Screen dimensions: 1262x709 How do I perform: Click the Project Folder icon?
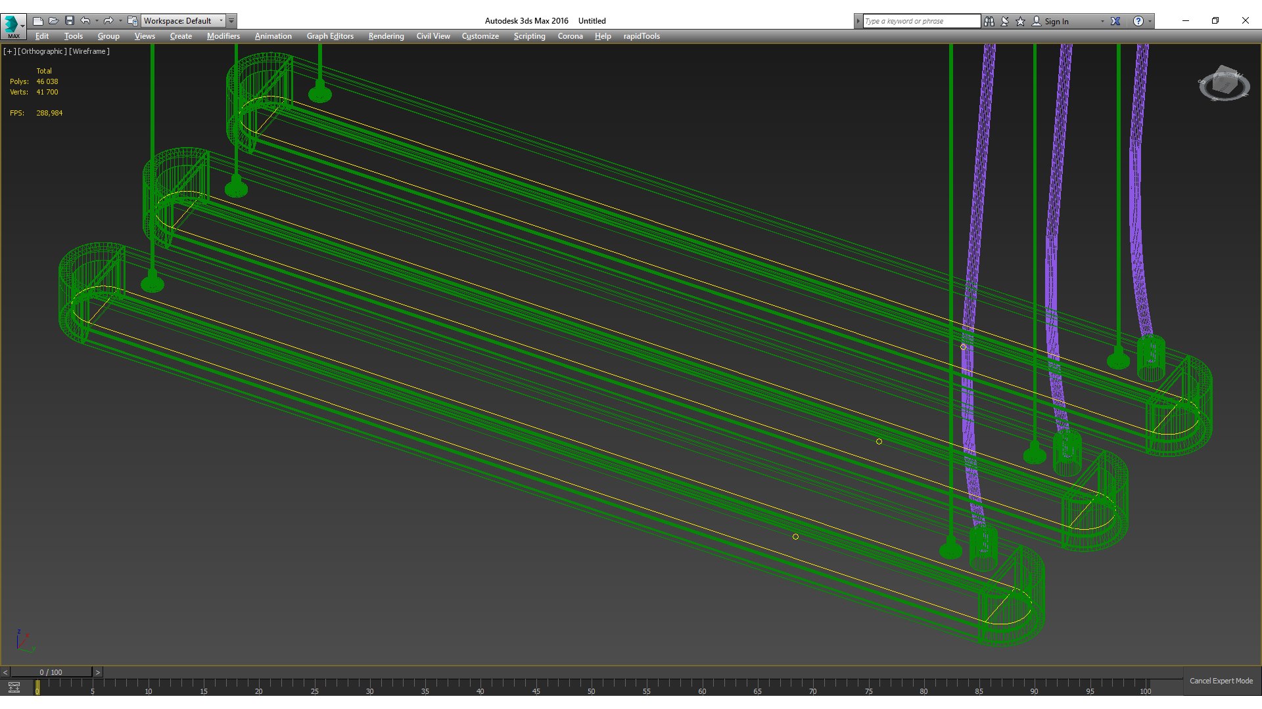click(x=132, y=21)
